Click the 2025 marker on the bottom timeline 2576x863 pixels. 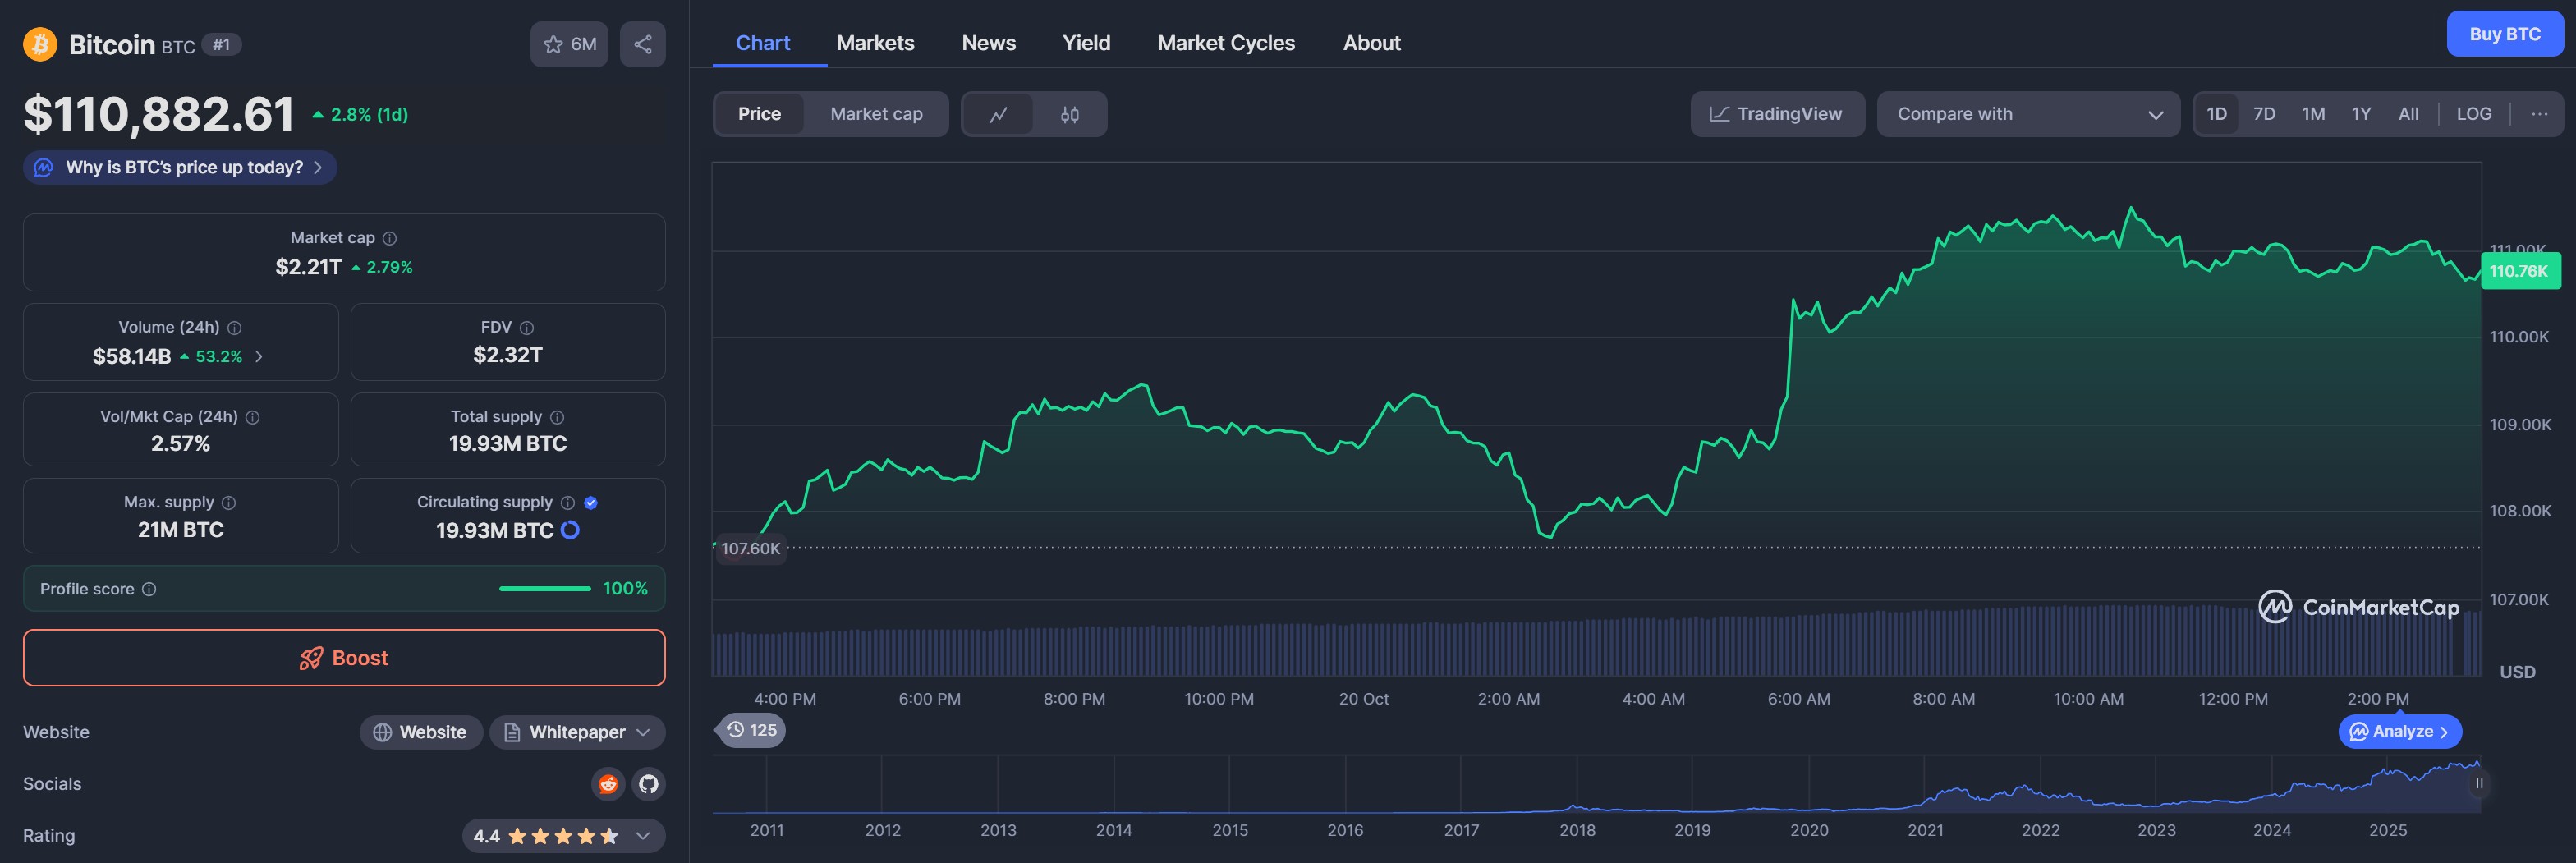(2388, 830)
